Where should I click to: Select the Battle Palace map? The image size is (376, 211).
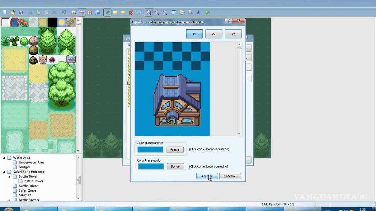28,186
